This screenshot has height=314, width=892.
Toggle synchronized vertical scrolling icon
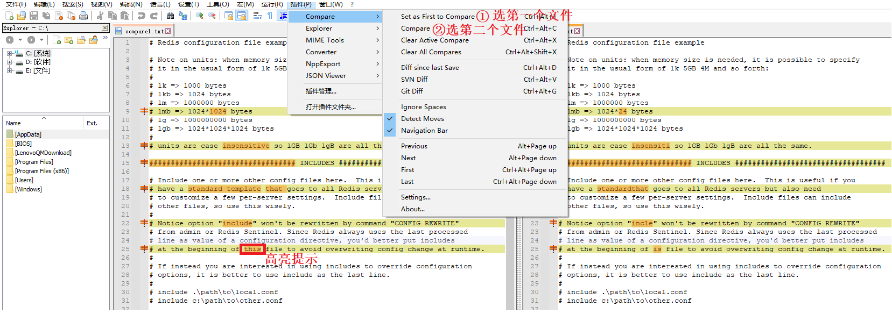[x=228, y=16]
